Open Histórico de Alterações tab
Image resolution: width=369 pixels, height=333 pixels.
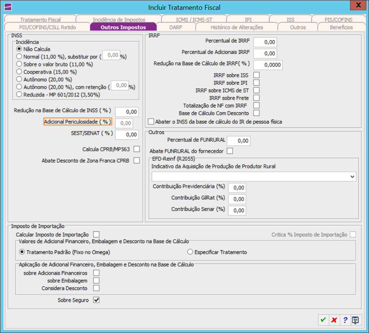click(237, 27)
